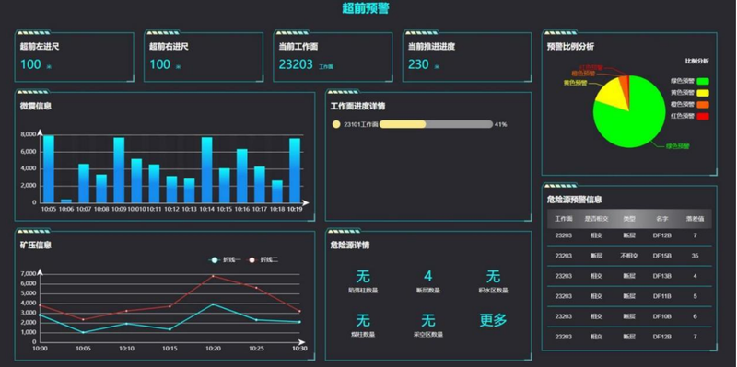Click the 10:20 peak point on 折线二

pos(213,276)
